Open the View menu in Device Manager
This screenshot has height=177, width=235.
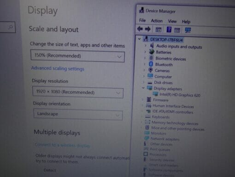172,21
